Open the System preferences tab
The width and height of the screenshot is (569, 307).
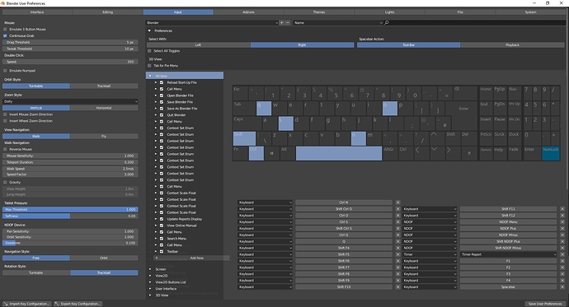(x=530, y=12)
